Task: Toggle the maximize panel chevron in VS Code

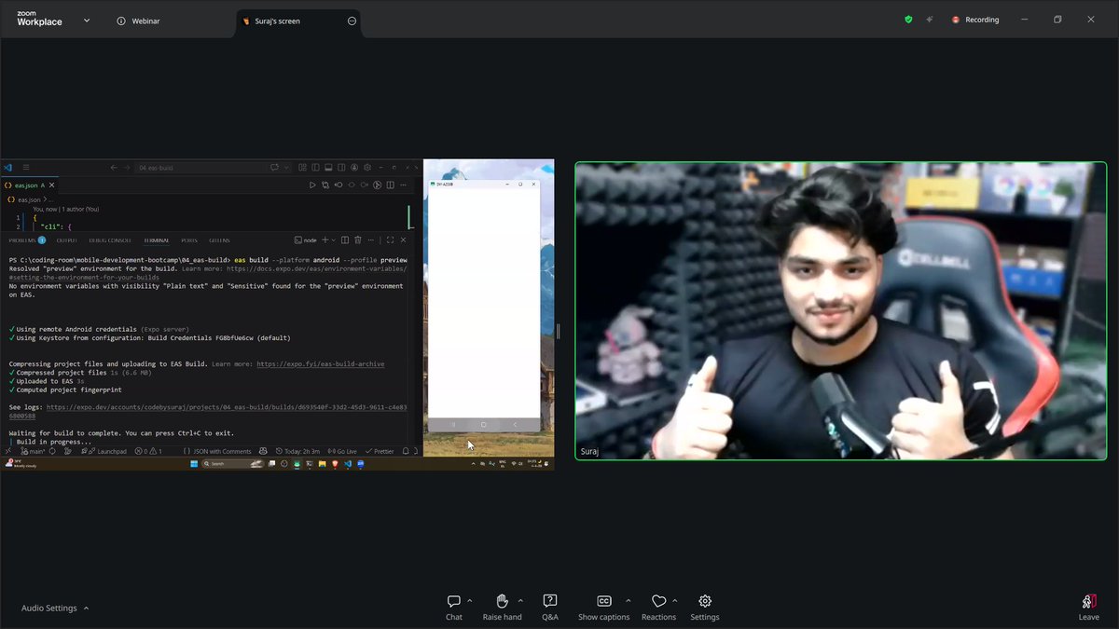Action: (x=390, y=240)
